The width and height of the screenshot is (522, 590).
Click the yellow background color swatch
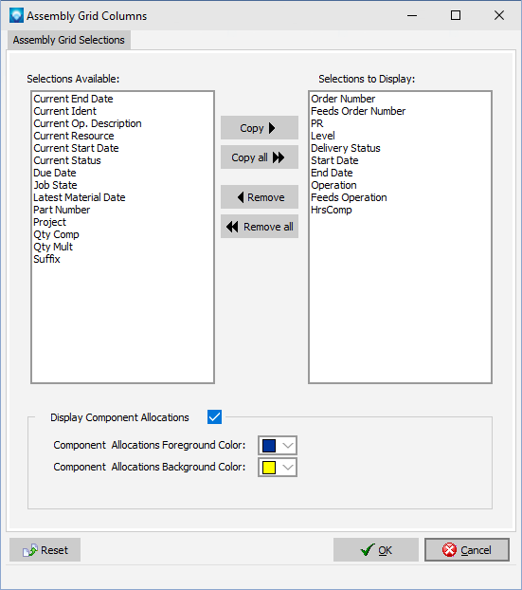pyautogui.click(x=269, y=468)
